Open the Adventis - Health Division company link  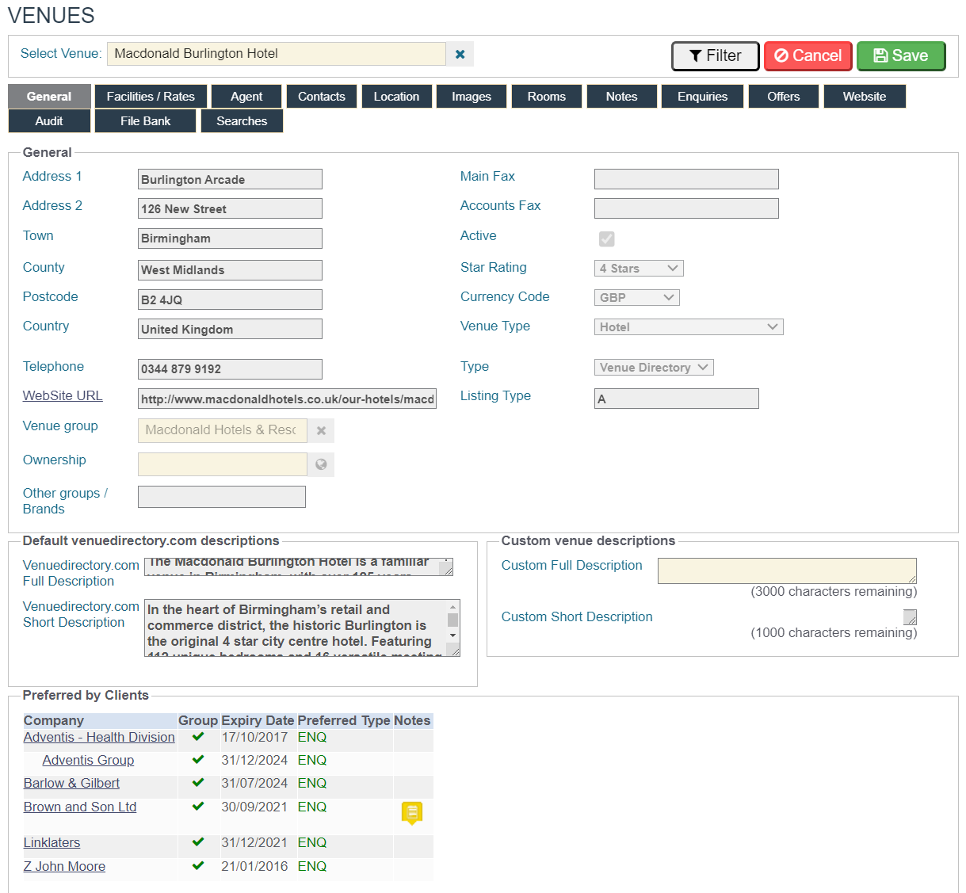[99, 737]
